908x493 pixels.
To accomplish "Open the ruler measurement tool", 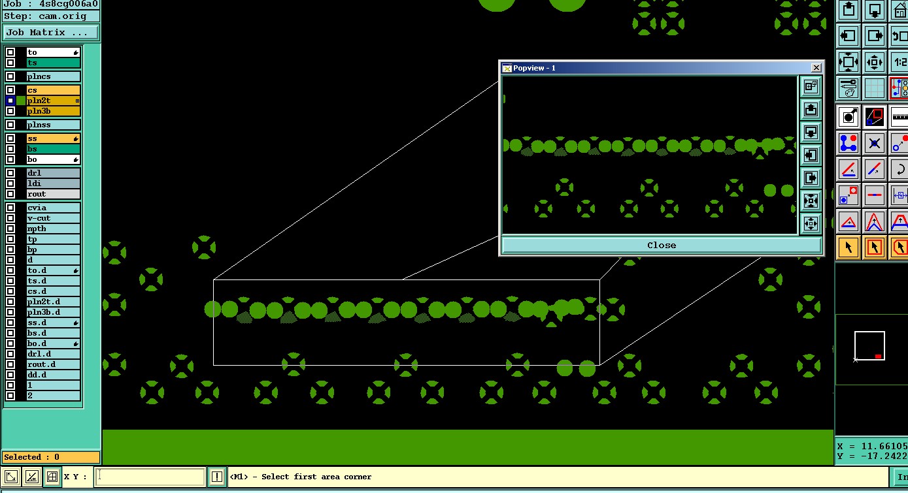I will pyautogui.click(x=899, y=118).
